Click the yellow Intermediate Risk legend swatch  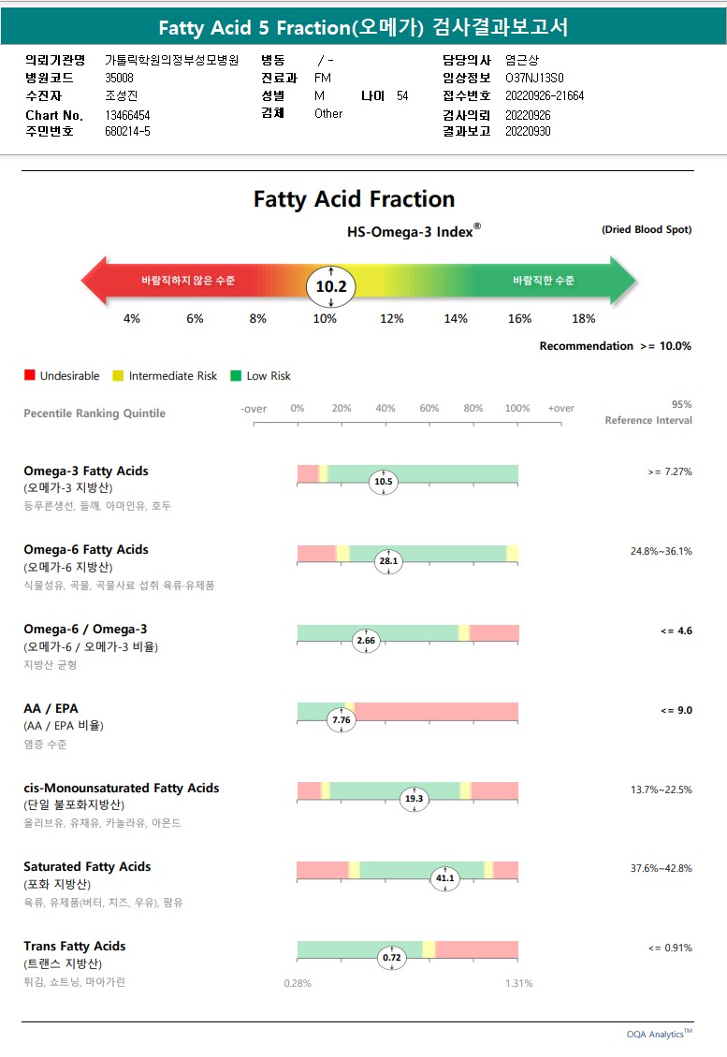(118, 376)
